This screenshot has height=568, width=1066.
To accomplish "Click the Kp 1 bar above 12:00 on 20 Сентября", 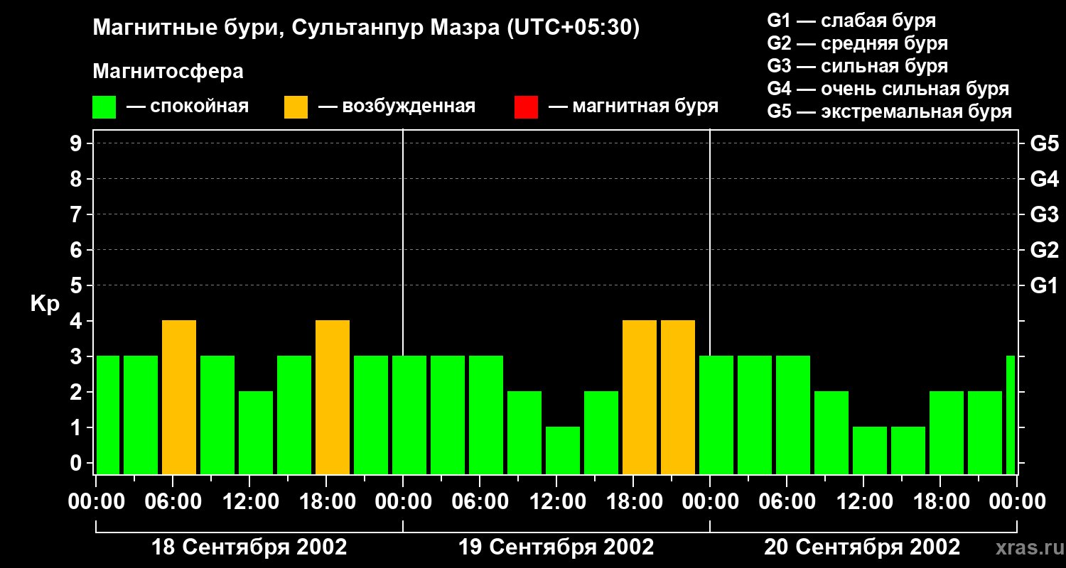I will tap(870, 451).
